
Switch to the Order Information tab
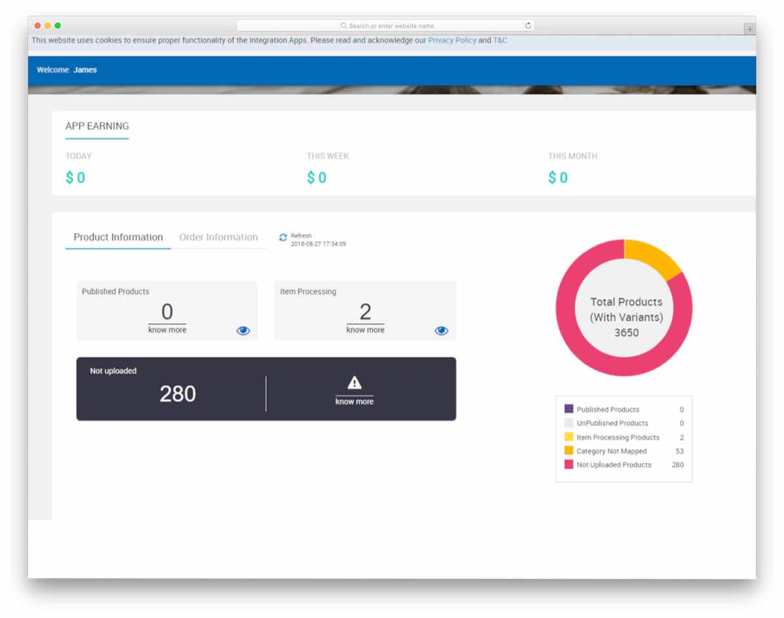[218, 237]
